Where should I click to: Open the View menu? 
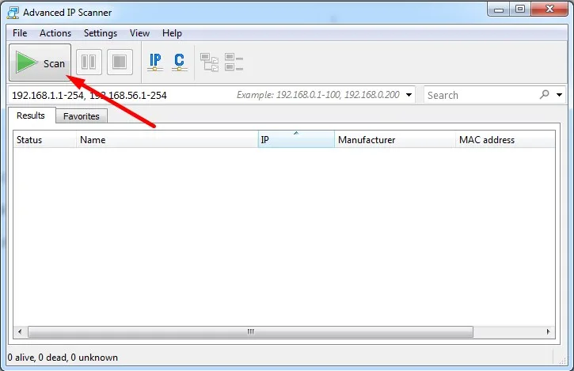click(x=139, y=33)
